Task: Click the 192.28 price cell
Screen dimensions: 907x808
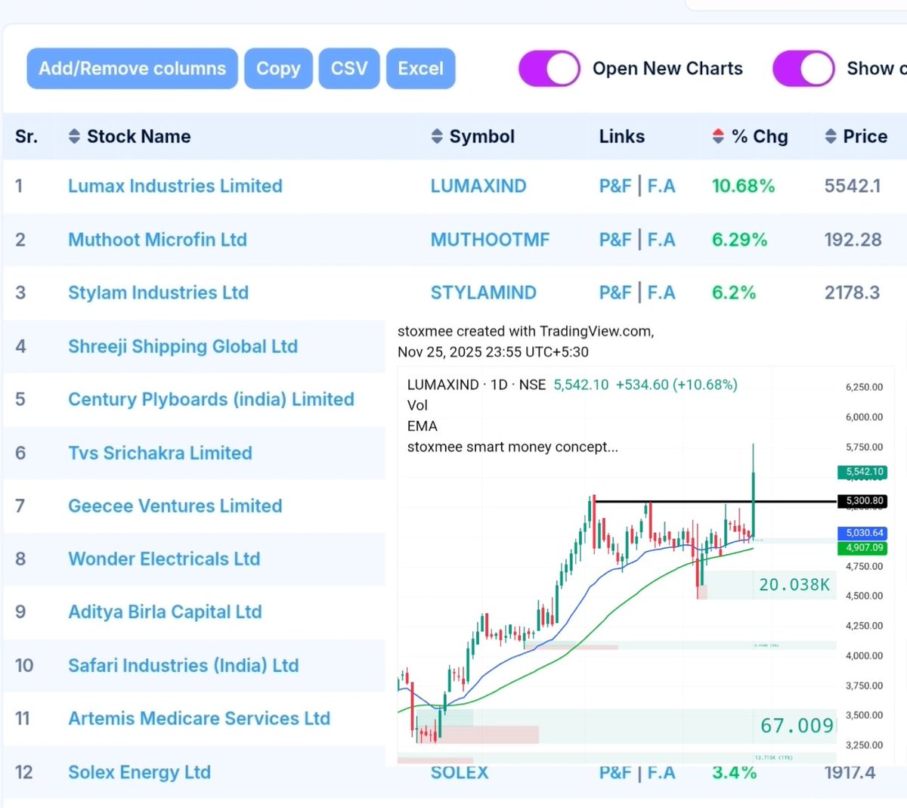Action: (853, 240)
